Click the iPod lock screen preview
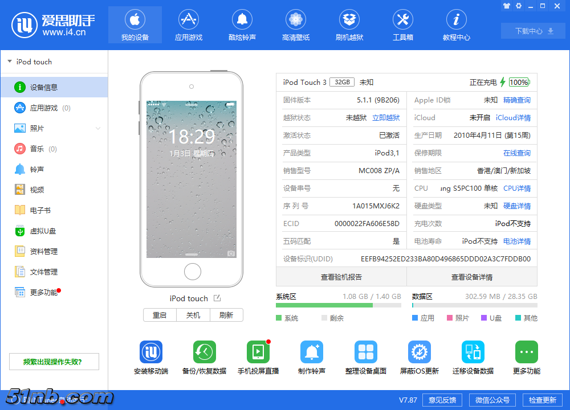 click(x=192, y=179)
